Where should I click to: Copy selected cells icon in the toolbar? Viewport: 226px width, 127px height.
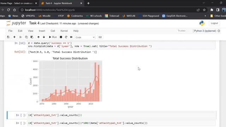(26, 37)
